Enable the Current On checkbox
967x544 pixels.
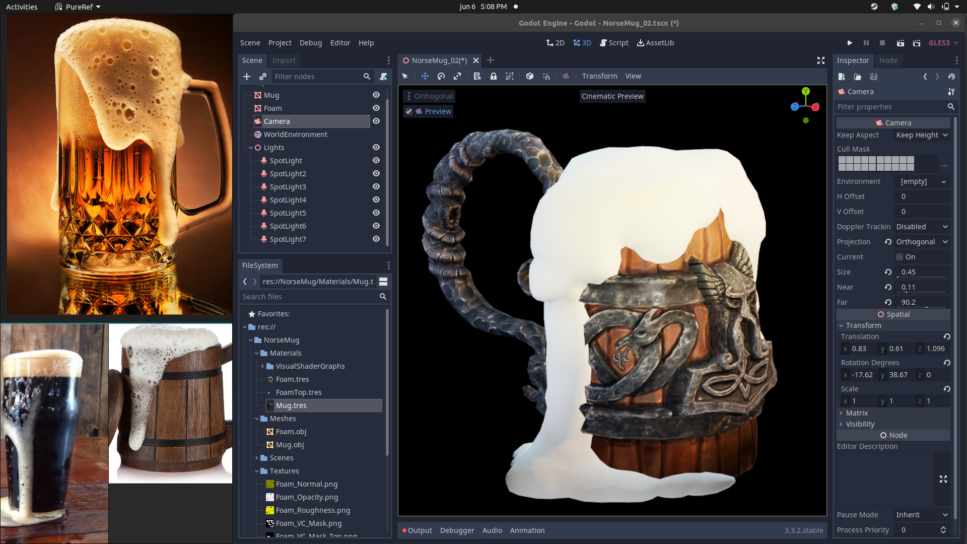(900, 257)
